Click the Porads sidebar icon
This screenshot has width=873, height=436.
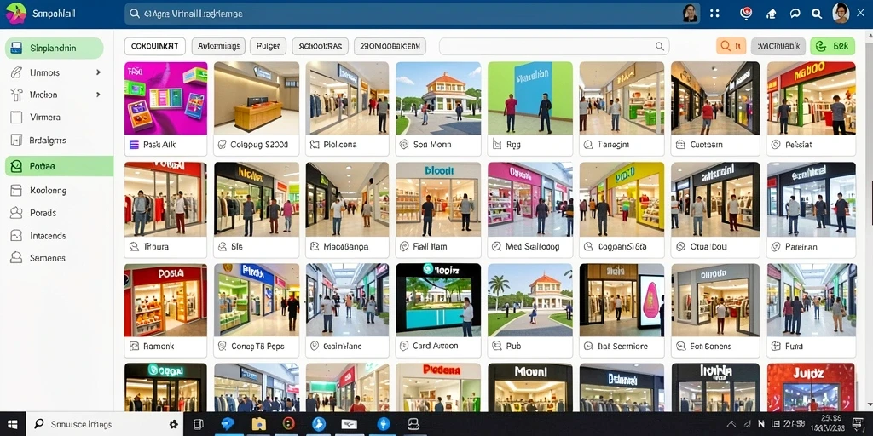point(17,212)
